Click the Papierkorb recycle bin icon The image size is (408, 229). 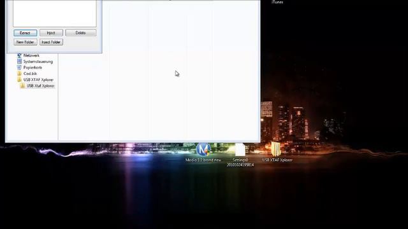pyautogui.click(x=19, y=67)
